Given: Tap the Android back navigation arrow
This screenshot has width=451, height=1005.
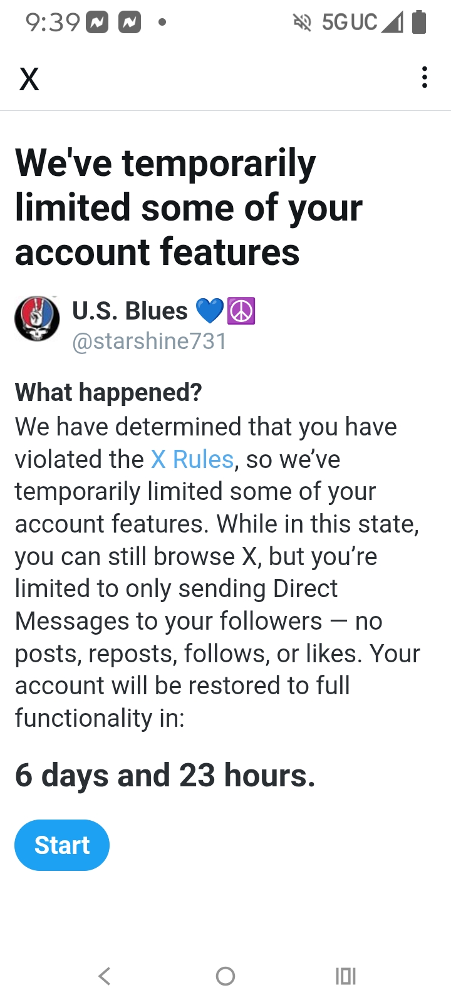Looking at the screenshot, I should [105, 976].
